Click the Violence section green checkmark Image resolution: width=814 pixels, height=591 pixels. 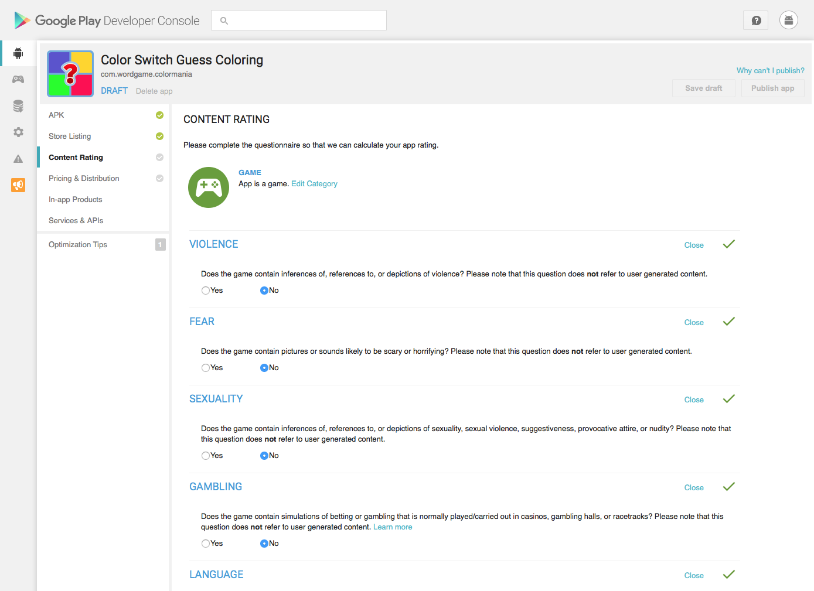(x=728, y=244)
